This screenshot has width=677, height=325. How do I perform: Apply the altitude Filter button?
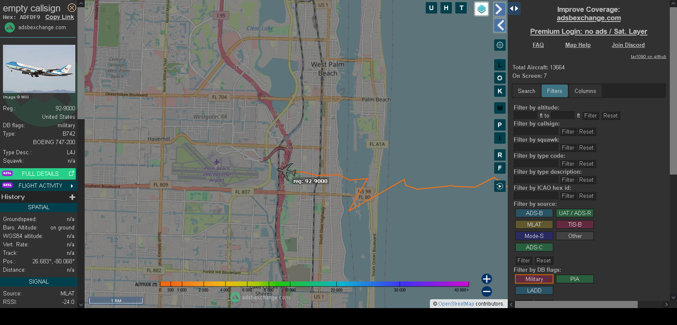(590, 115)
